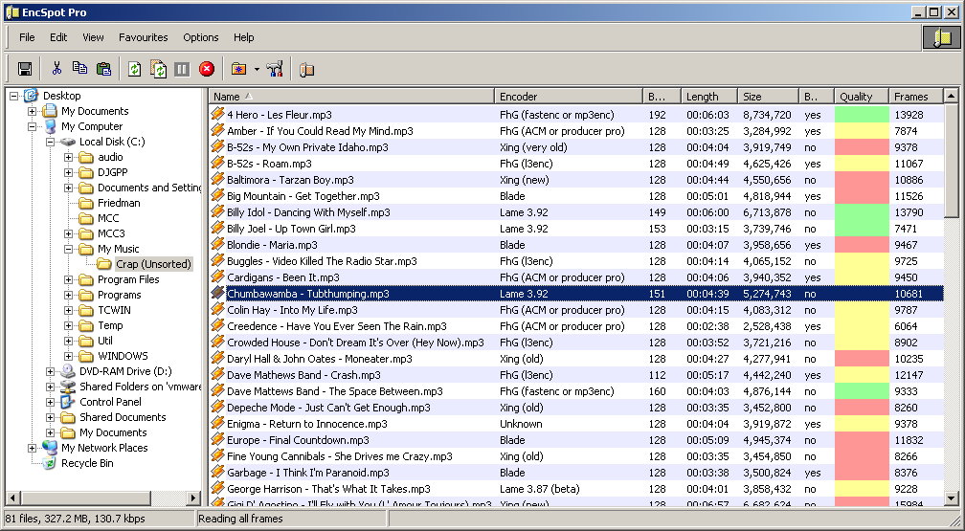Select the Friedman folder in tree

pos(119,203)
